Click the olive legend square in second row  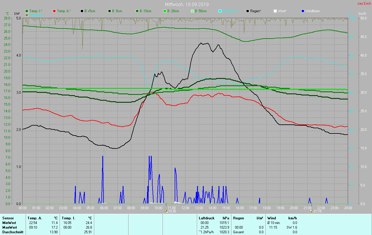coord(27,15)
